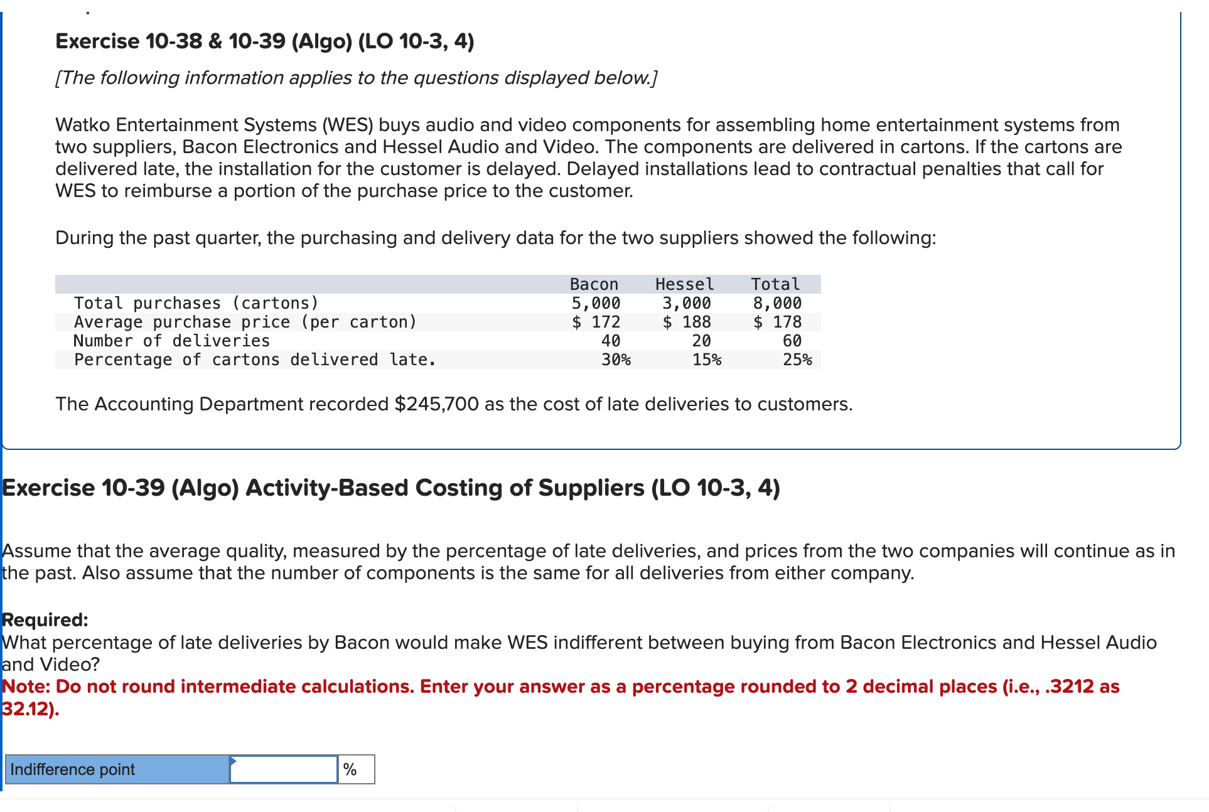
Task: Click the Exercise 10-38 & 10-39 heading
Action: 264,41
